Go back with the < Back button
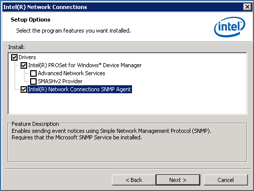 [134, 180]
